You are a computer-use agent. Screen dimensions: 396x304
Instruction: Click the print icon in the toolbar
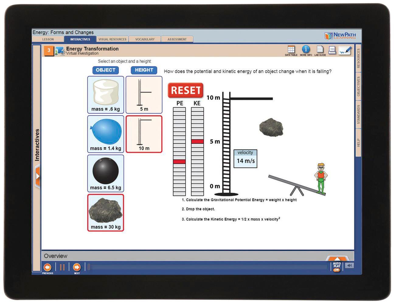(x=332, y=50)
